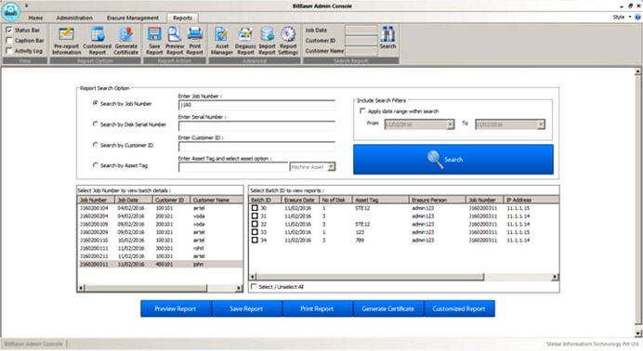Select job row J160200311 for john
The height and width of the screenshot is (351, 643).
160,264
